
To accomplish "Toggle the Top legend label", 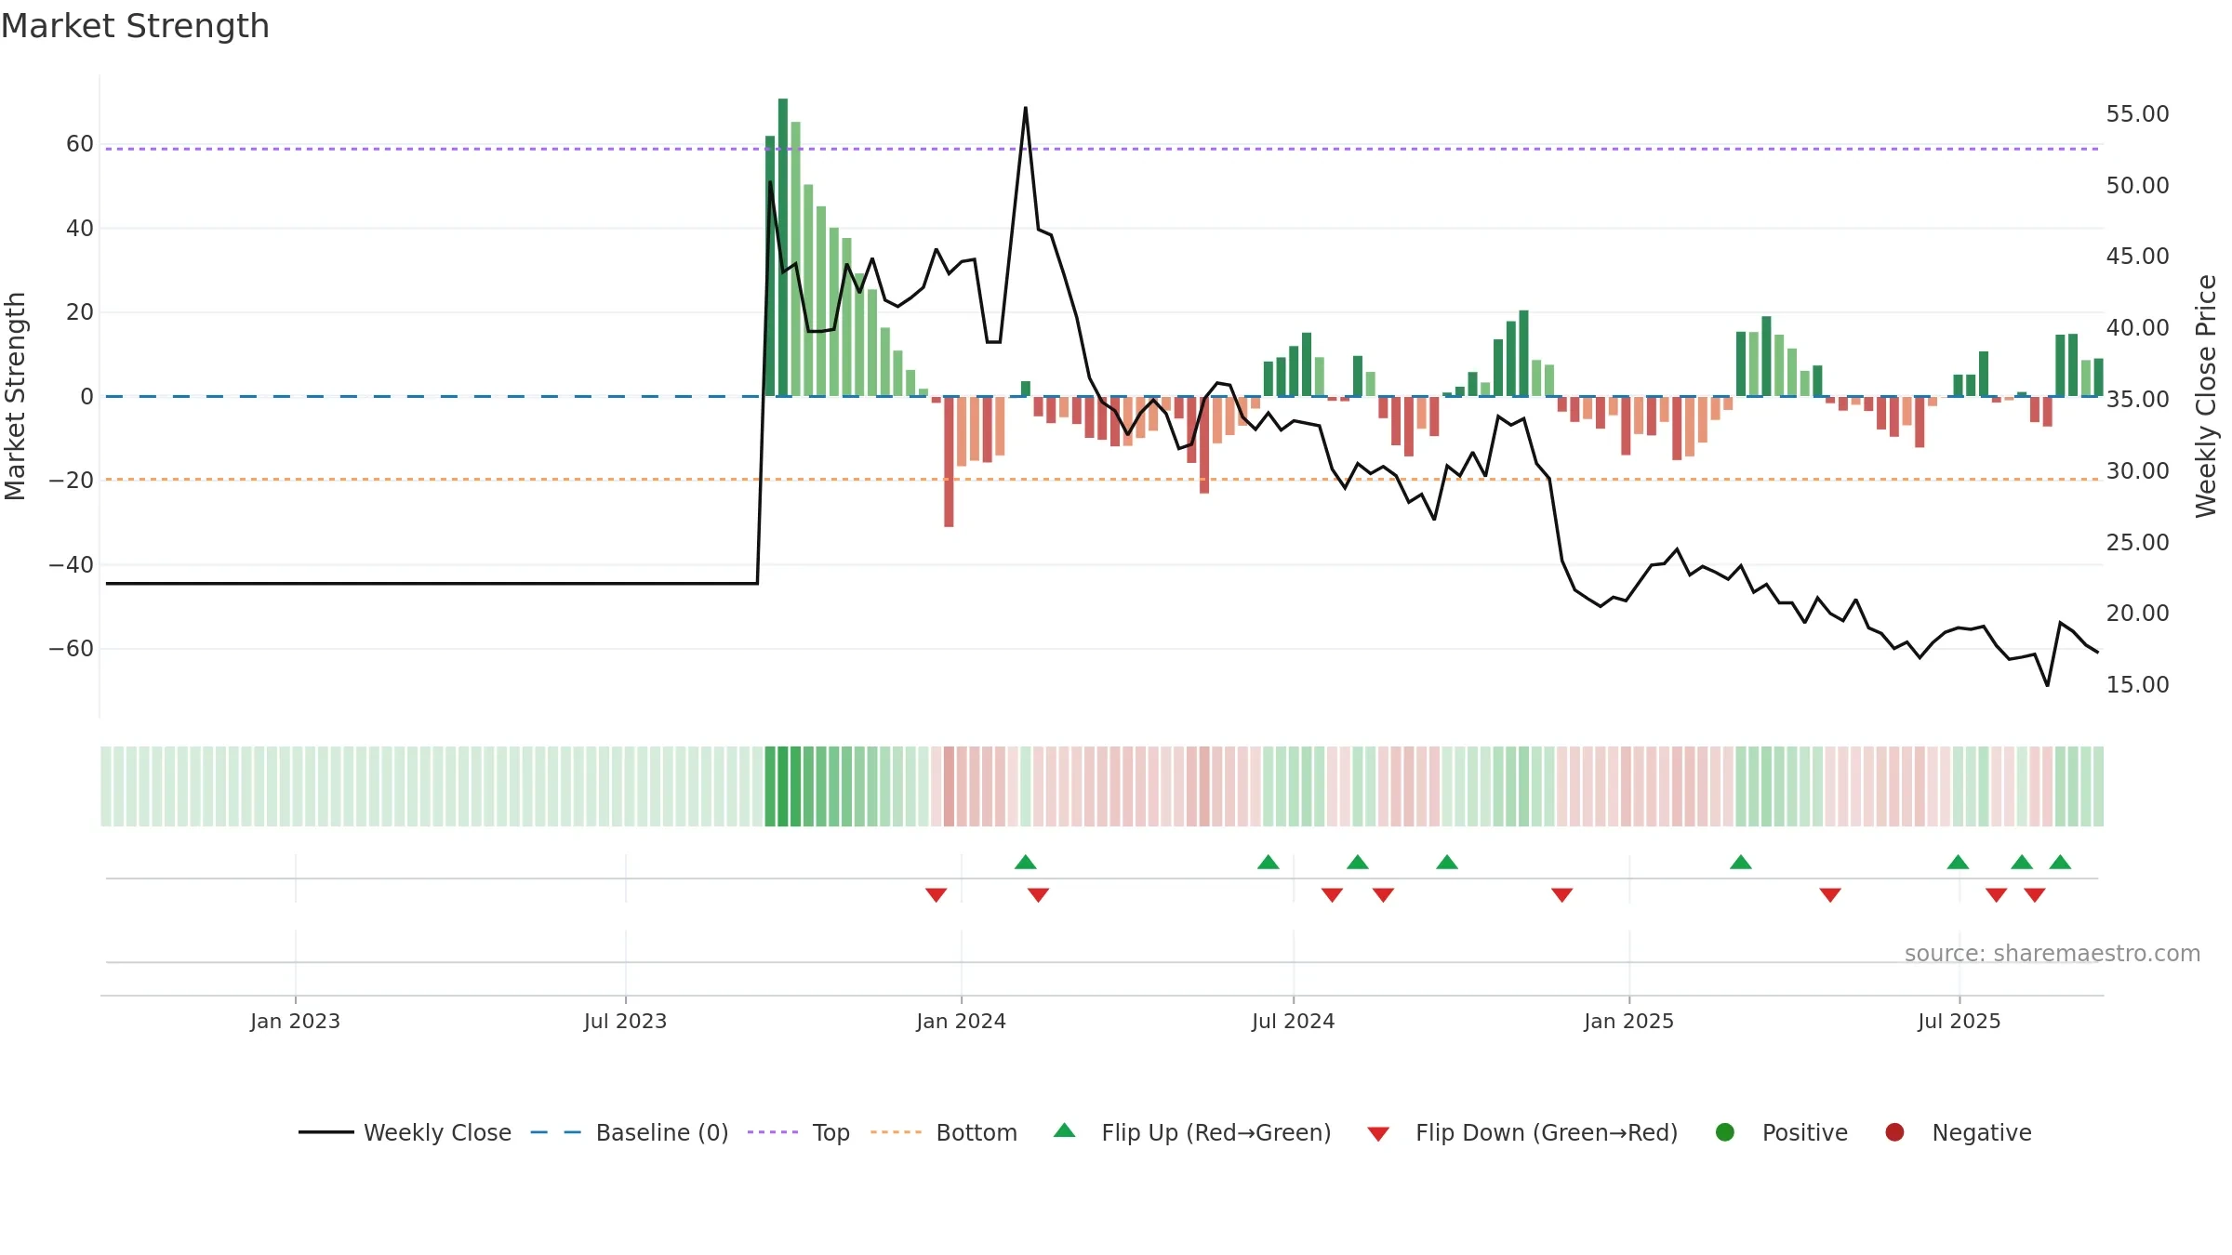I will 831,1132.
